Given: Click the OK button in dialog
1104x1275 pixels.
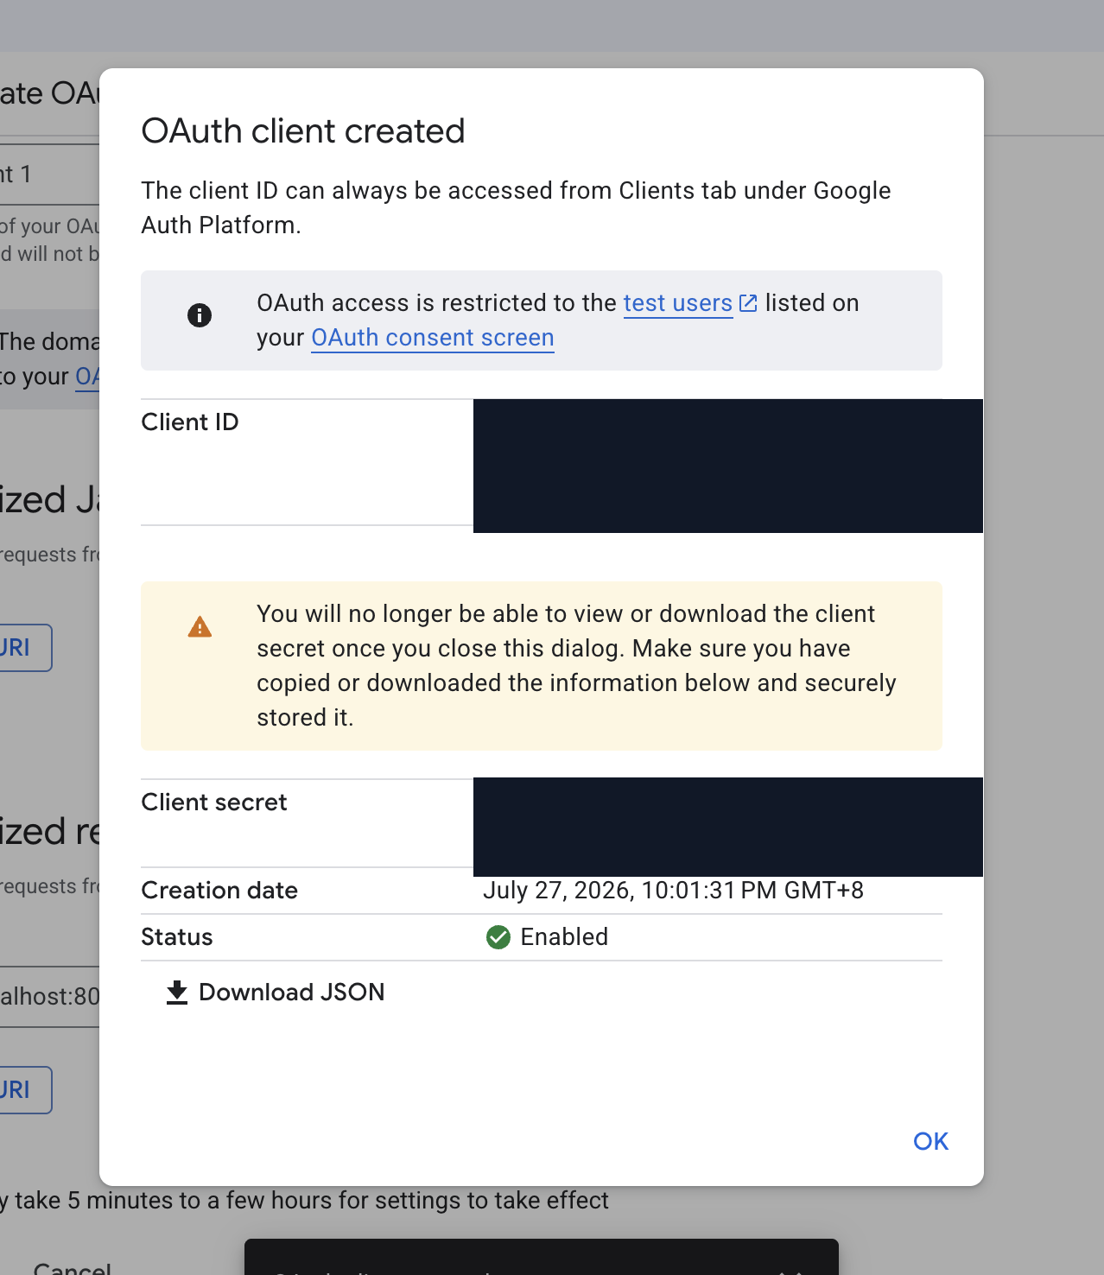Looking at the screenshot, I should 930,1141.
